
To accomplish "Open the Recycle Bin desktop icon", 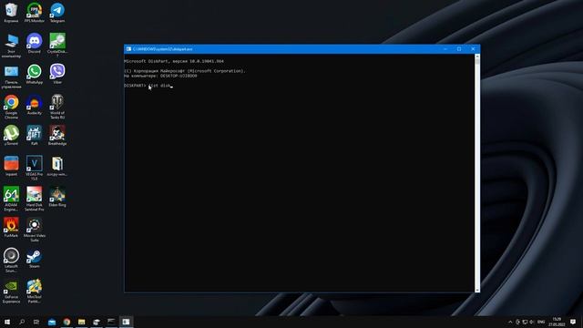I will [x=11, y=12].
